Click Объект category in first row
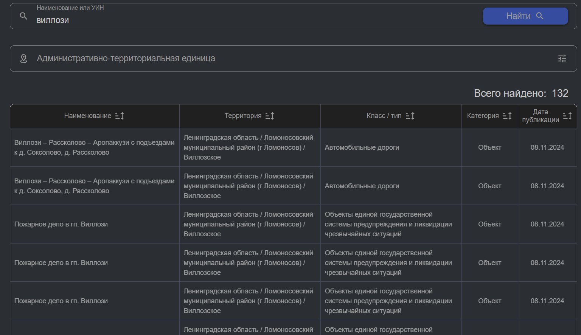581x335 pixels. click(489, 147)
